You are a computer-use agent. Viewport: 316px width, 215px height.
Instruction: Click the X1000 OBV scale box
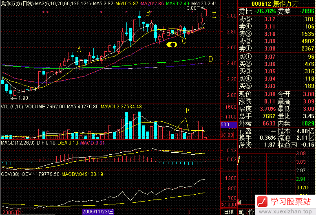pyautogui.click(x=229, y=205)
